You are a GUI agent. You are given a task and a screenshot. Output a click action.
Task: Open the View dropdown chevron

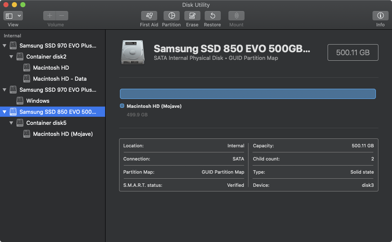(19, 16)
